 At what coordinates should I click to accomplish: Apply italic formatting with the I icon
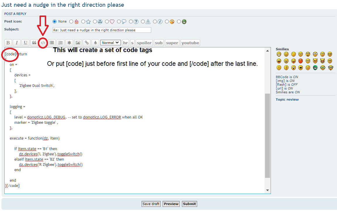point(17,42)
